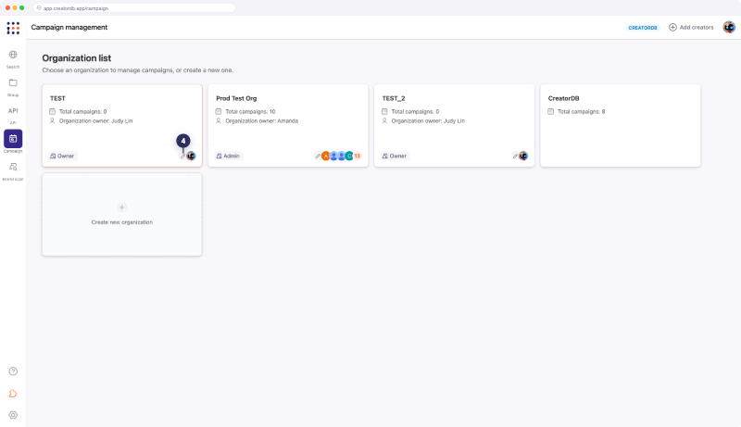Screen dimensions: 741x427
Task: Click 'Total campaigns: 0' on TEST_2 card
Action: (415, 111)
